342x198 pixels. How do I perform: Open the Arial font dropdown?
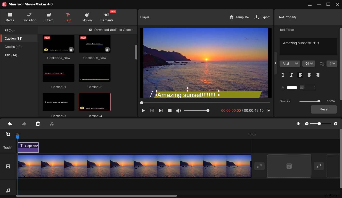[290, 63]
